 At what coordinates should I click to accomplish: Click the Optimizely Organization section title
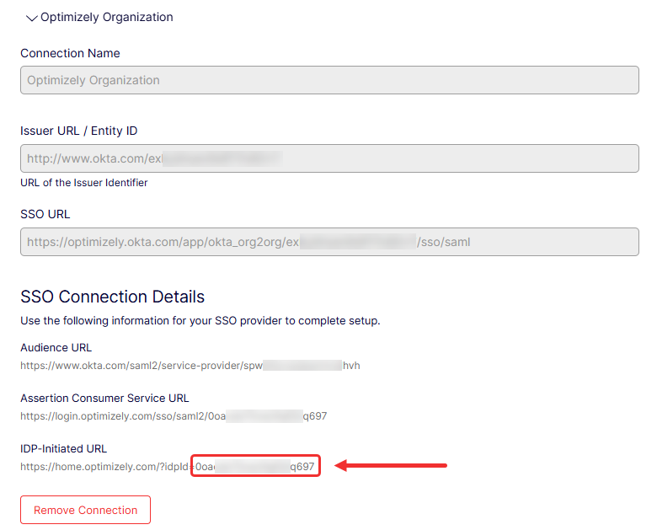107,17
